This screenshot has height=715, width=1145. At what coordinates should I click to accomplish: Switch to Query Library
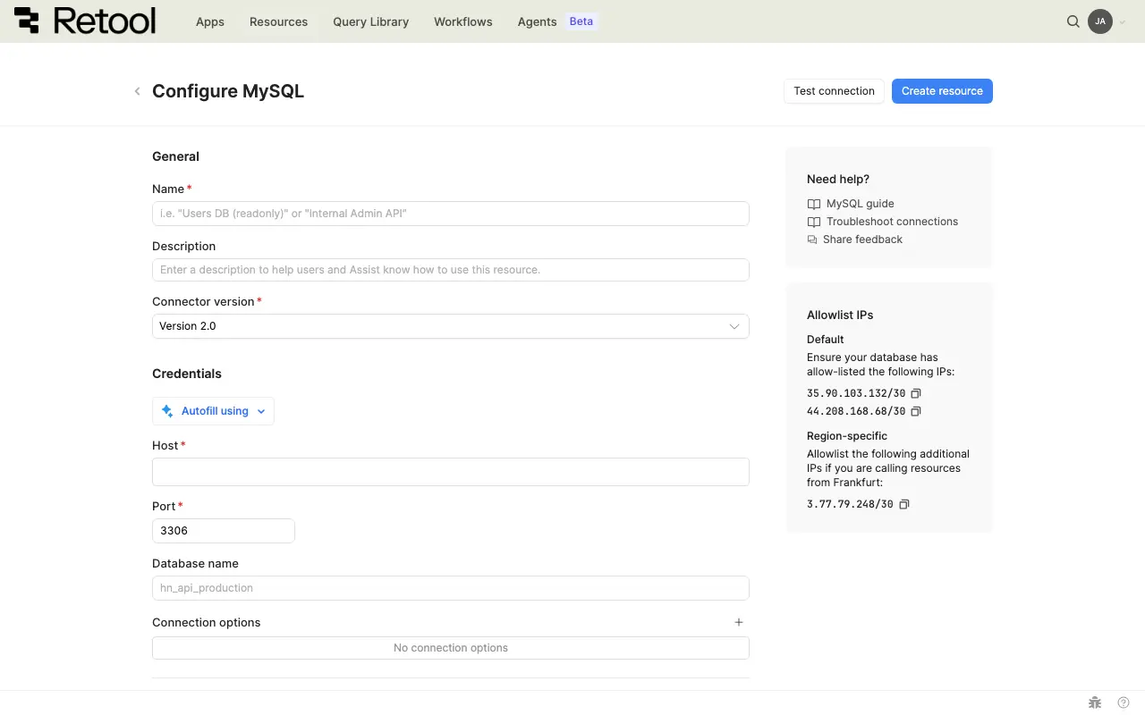click(x=370, y=21)
